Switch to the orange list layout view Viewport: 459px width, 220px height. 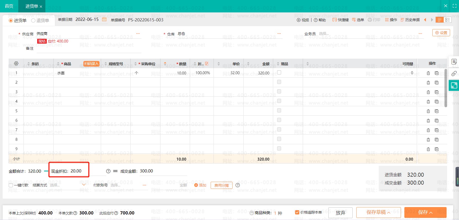click(439, 20)
